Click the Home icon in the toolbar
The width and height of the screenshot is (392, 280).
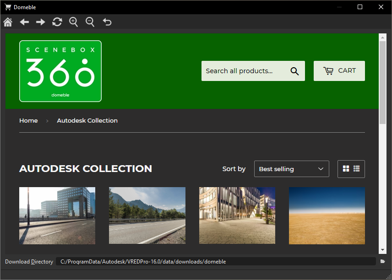tap(7, 22)
